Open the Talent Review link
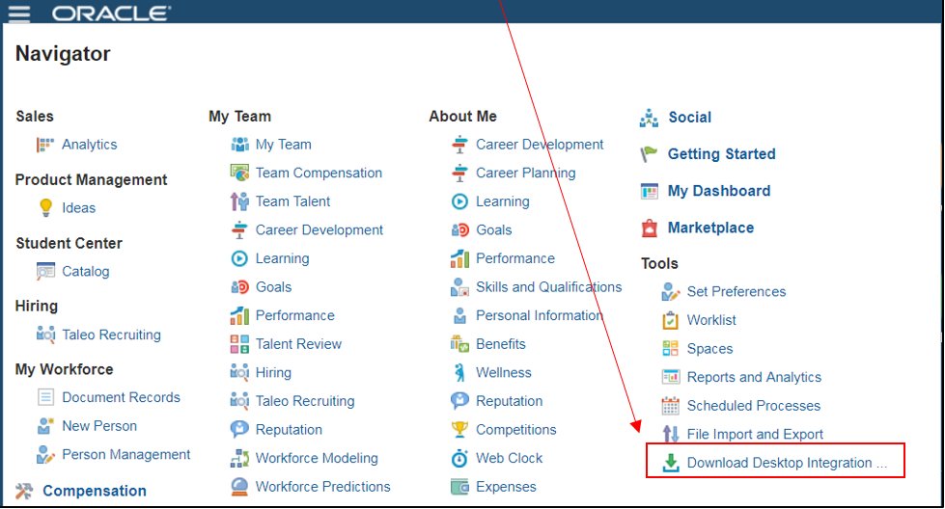Screen dimensions: 945x509 [298, 344]
